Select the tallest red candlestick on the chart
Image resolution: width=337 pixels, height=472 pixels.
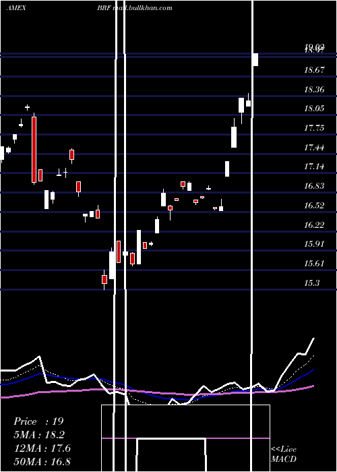[34, 149]
